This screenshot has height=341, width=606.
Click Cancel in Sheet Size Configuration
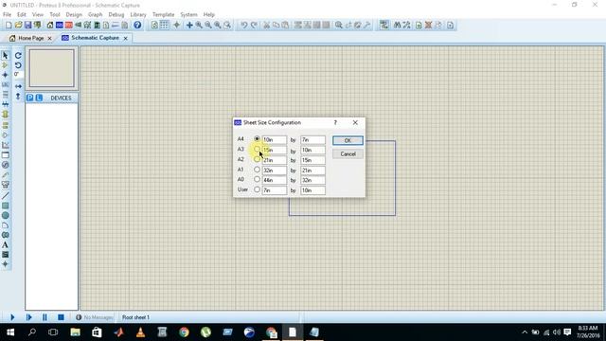[348, 153]
